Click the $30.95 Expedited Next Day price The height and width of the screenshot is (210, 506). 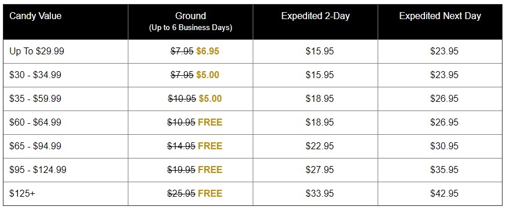tap(444, 146)
